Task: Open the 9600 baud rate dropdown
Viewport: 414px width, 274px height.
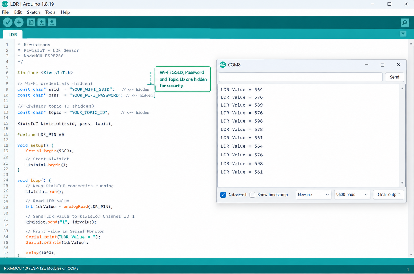Action: click(352, 195)
